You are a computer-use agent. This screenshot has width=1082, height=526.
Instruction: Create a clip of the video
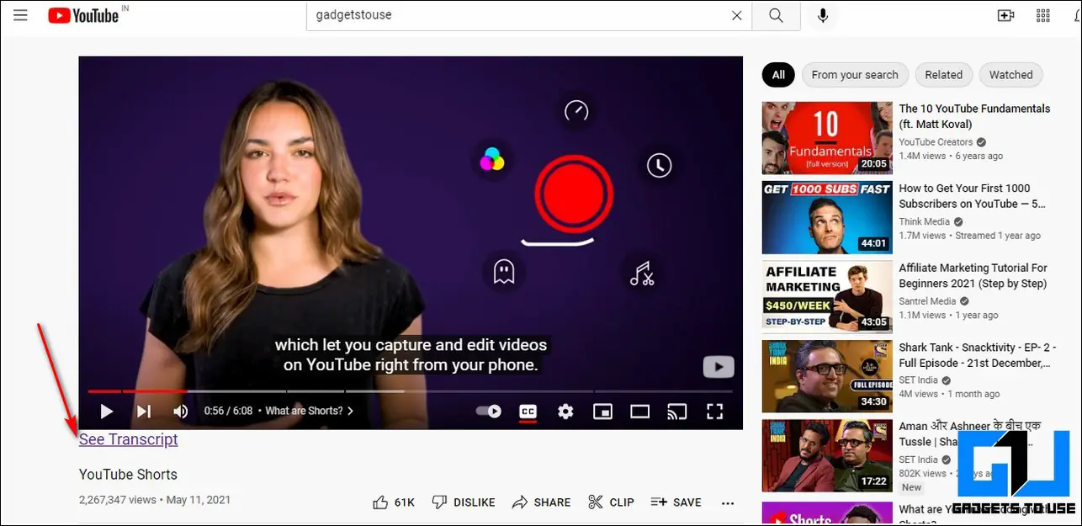pyautogui.click(x=611, y=502)
